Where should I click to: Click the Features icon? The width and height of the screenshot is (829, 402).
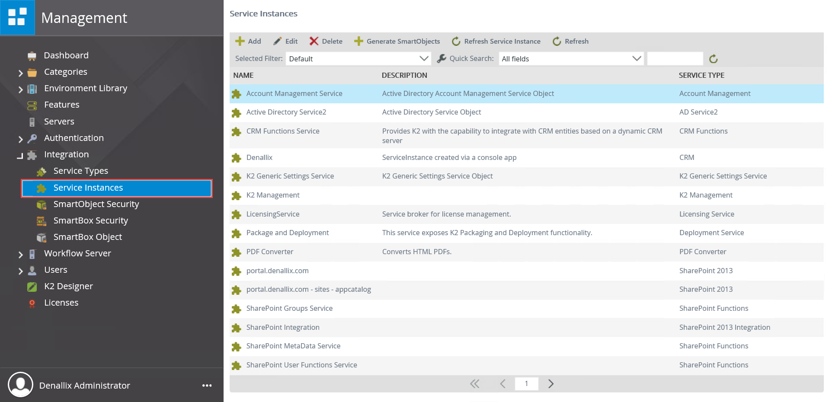coord(32,105)
